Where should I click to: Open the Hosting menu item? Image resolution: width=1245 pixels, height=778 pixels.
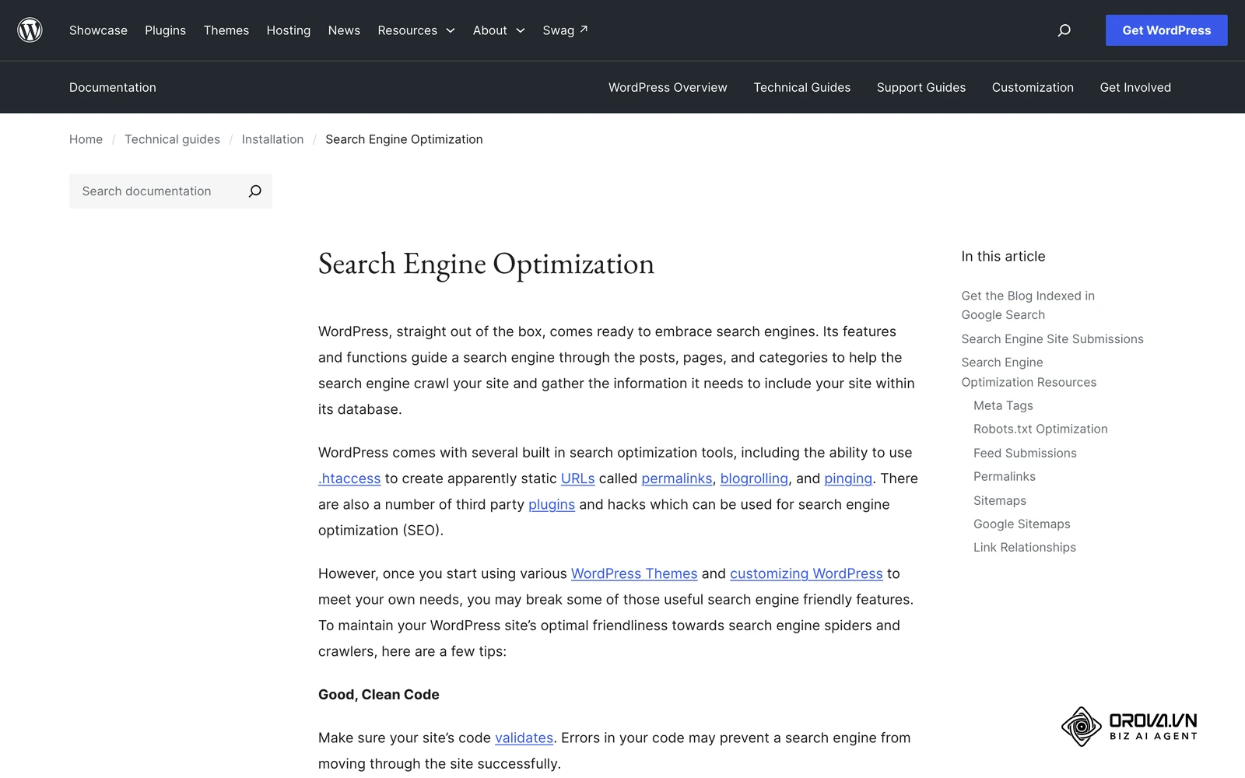[x=289, y=30]
